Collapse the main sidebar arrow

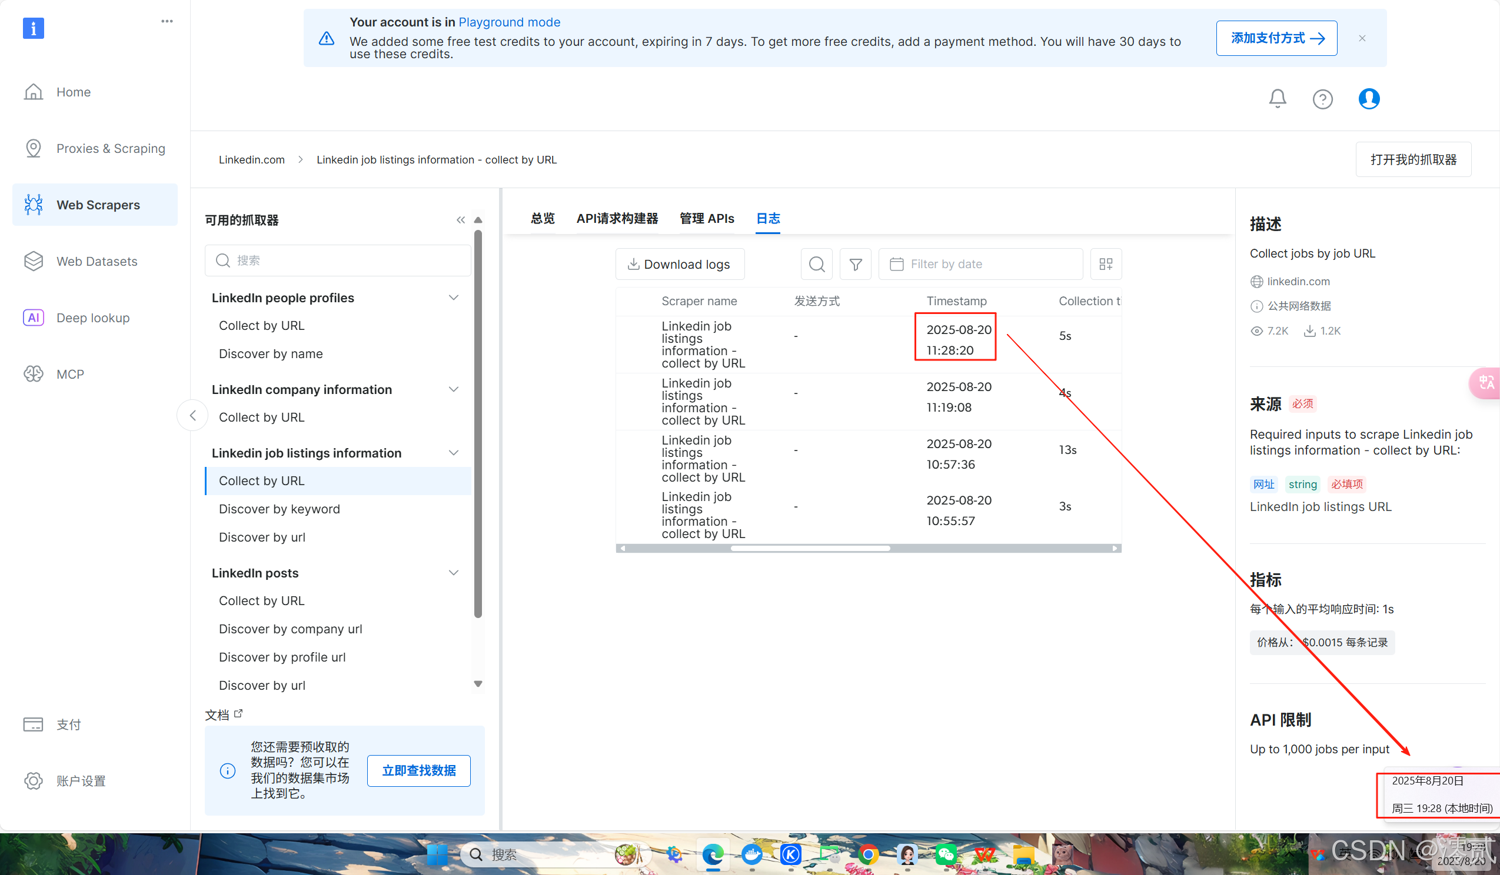192,415
